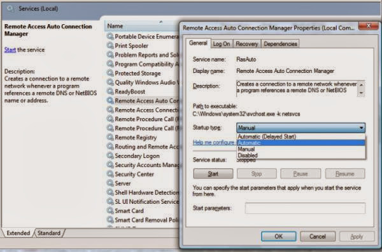Focus the Start parameters input field
This screenshot has width=382, height=252.
pyautogui.click(x=305, y=208)
